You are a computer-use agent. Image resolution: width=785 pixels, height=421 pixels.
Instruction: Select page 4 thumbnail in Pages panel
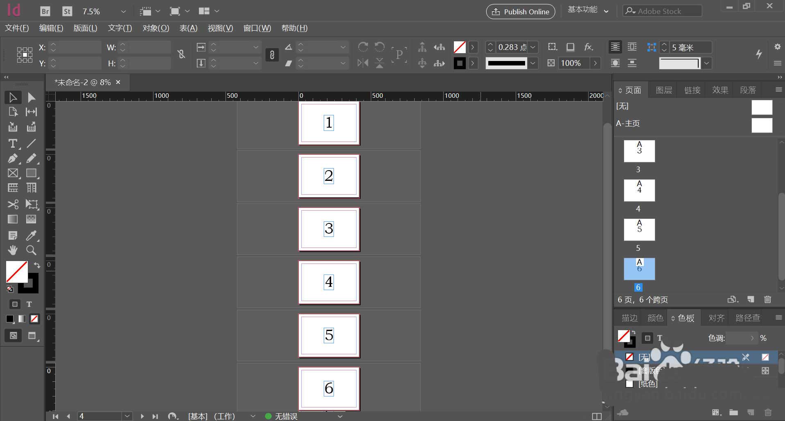point(639,190)
